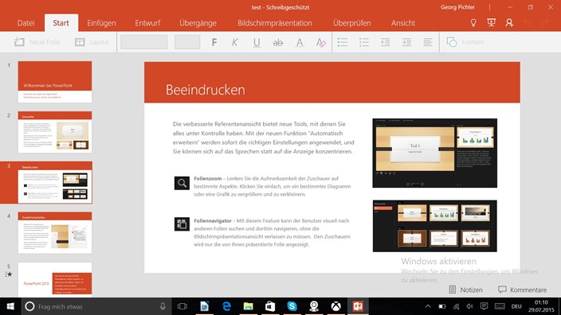Open the font size combo box
Viewport: 561px width, 315px height.
187,42
